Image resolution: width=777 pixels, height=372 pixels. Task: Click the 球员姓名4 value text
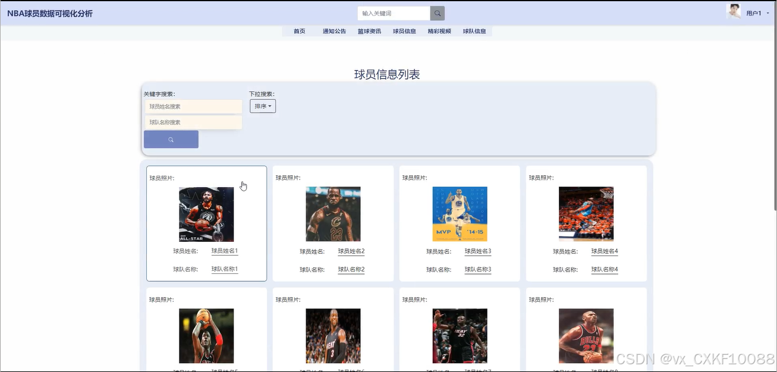point(605,251)
